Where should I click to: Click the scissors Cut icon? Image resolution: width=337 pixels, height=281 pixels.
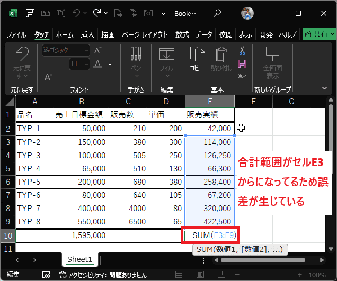[242, 51]
